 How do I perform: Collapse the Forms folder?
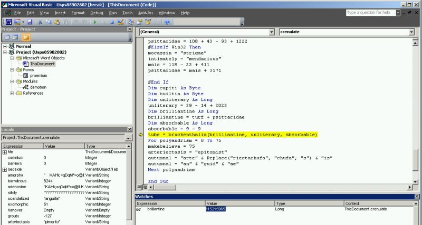coord(12,70)
